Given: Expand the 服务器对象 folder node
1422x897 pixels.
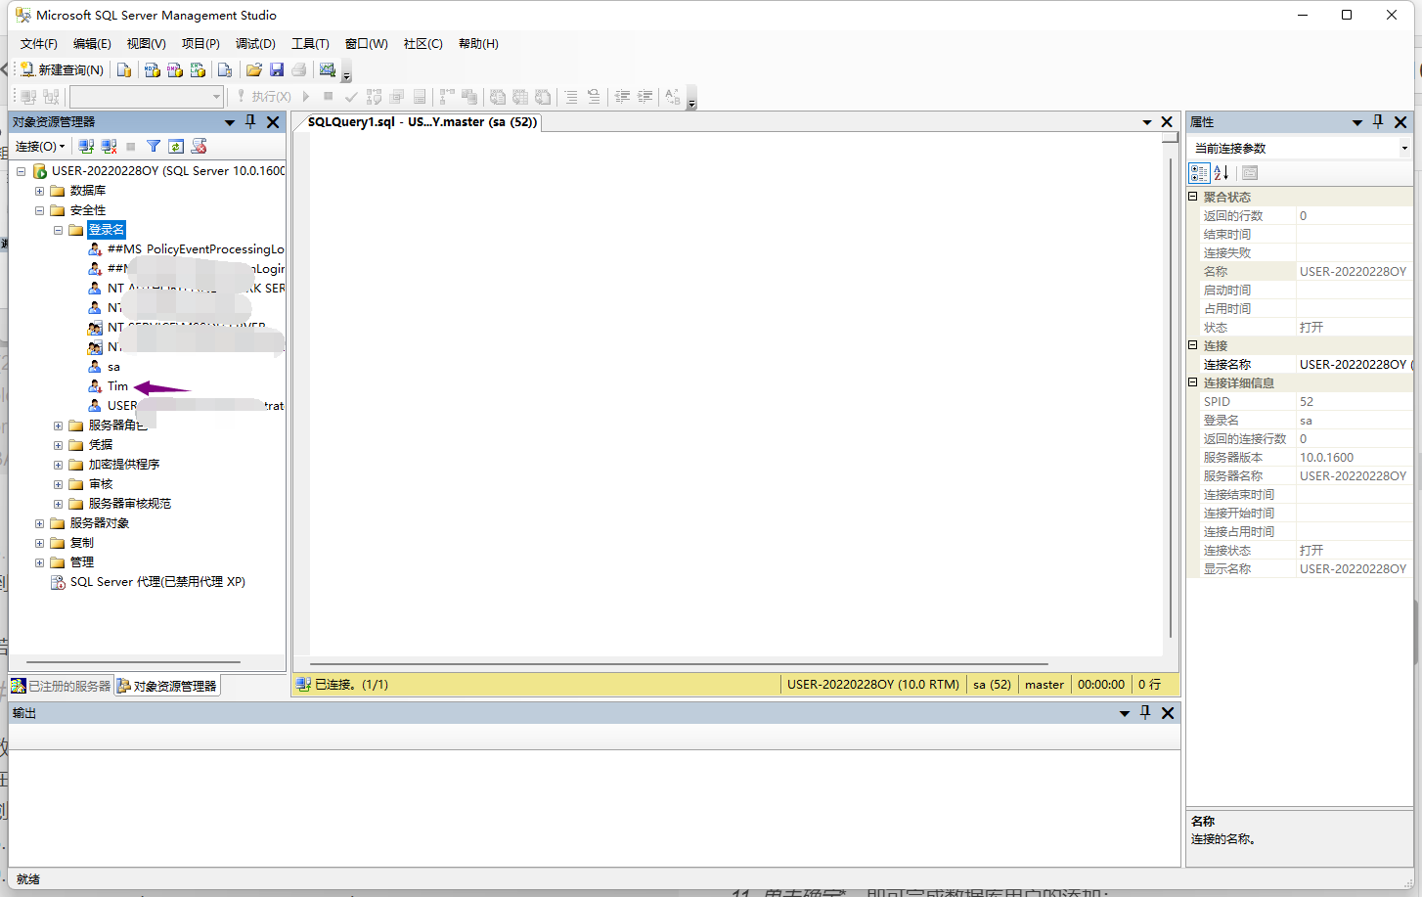Looking at the screenshot, I should [39, 523].
